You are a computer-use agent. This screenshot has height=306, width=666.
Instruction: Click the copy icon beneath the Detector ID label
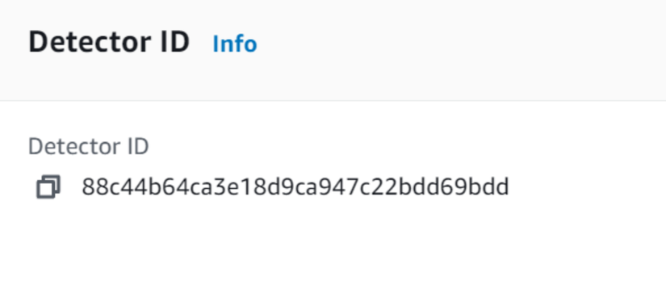click(48, 187)
